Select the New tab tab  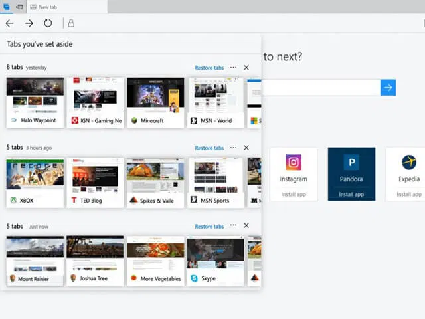pos(67,7)
